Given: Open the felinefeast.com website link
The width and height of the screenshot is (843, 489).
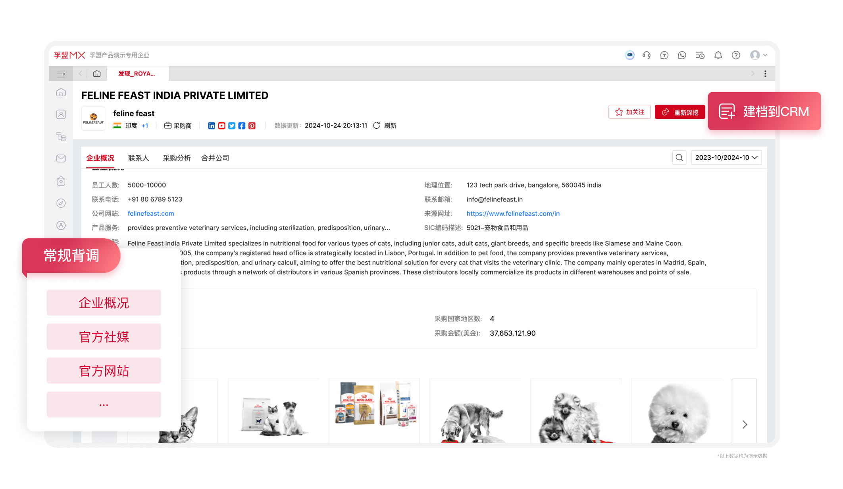Looking at the screenshot, I should [151, 213].
